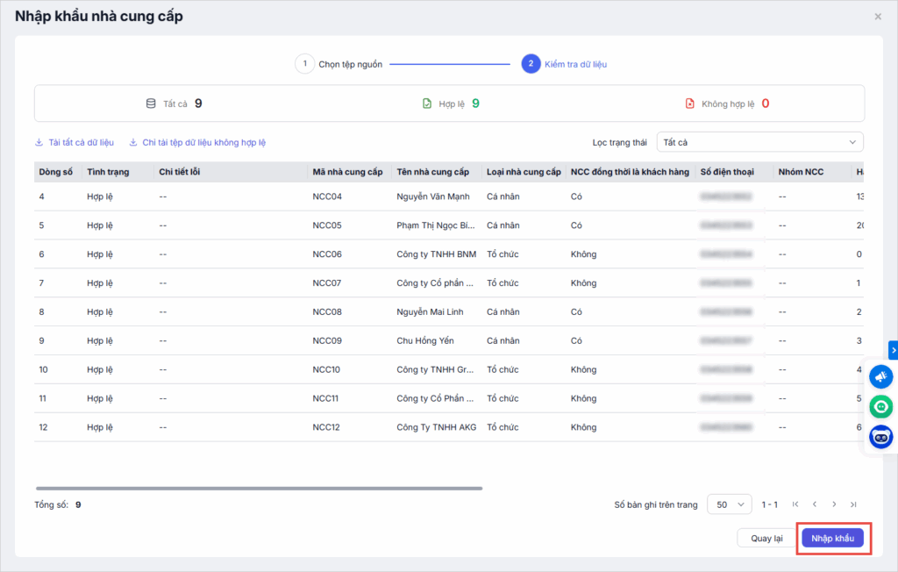The image size is (898, 572).
Task: Click the horizontal table scrollbar
Action: (x=259, y=488)
